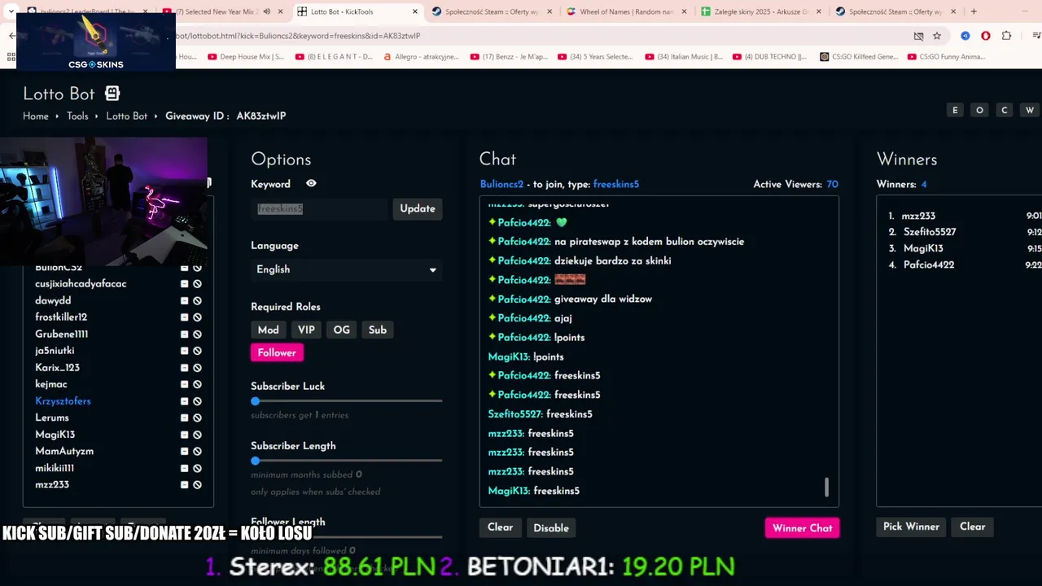This screenshot has height=586, width=1042.
Task: Remove cusjixiahcadyafacac with its minus icon
Action: tap(185, 284)
